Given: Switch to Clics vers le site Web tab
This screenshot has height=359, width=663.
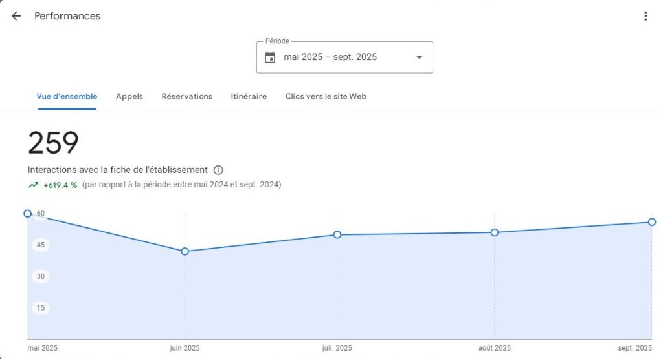Looking at the screenshot, I should [x=326, y=96].
